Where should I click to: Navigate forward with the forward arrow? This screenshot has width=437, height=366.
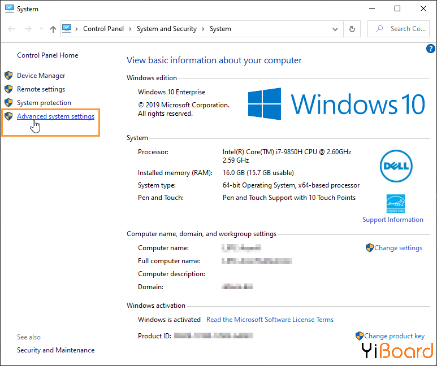pyautogui.click(x=28, y=29)
